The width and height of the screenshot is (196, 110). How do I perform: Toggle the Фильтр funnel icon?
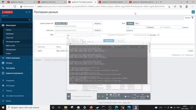(193, 18)
